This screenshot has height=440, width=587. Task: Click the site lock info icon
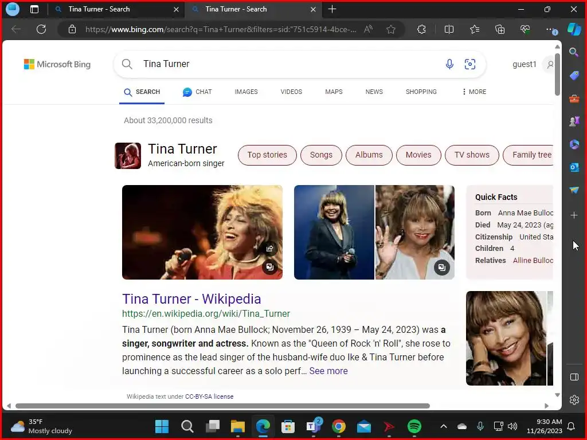coord(72,29)
